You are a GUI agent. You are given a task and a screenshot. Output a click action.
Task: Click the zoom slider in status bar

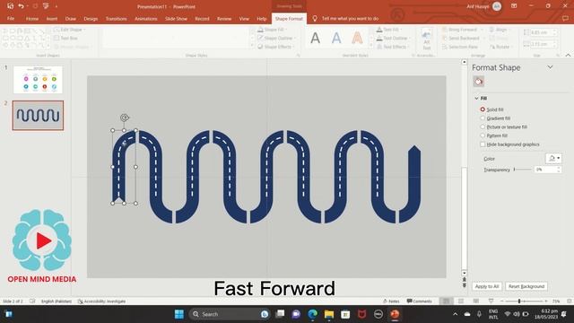click(524, 301)
